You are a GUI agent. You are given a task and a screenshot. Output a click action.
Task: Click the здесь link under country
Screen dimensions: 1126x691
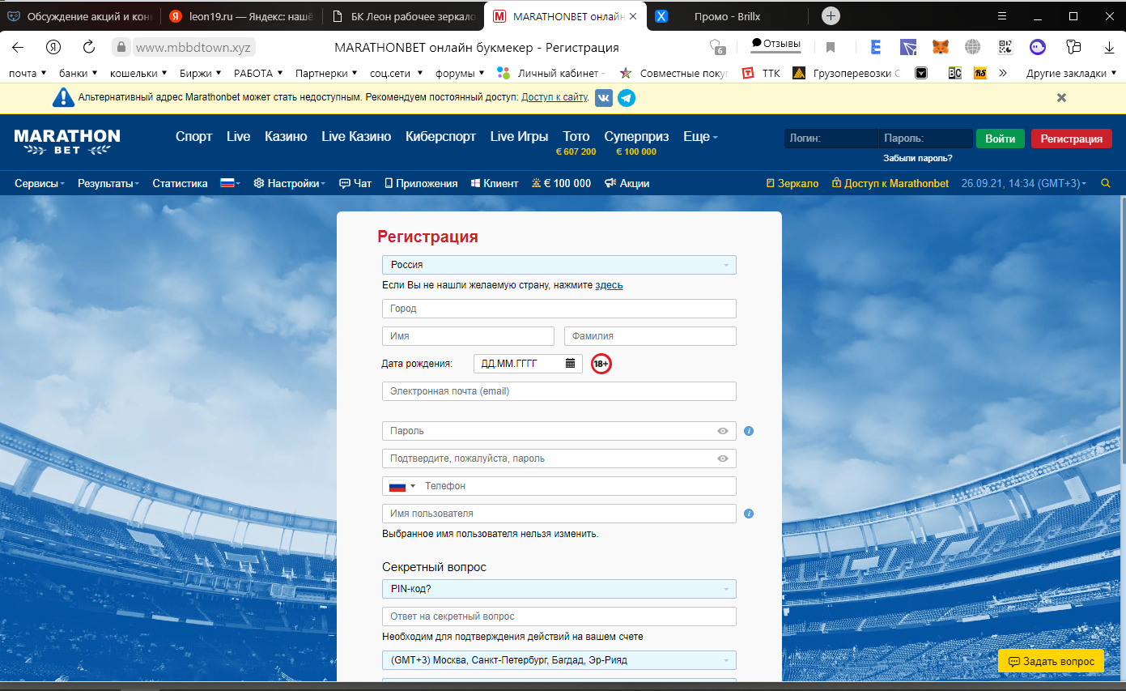tap(609, 285)
